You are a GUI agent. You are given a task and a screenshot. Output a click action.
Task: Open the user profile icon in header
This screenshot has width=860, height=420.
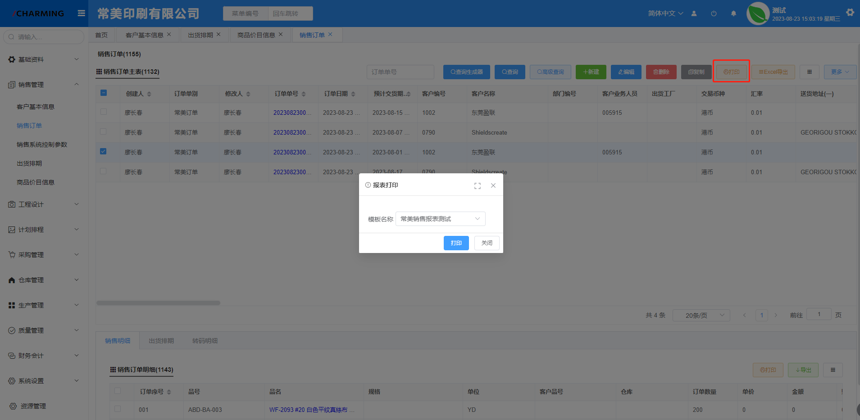(694, 14)
